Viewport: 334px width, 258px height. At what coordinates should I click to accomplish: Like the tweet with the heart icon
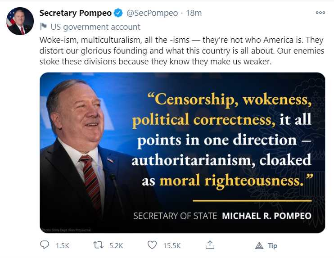pyautogui.click(x=153, y=245)
